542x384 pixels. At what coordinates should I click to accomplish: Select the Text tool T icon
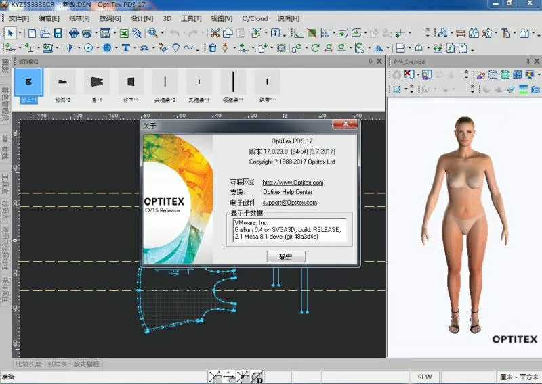click(126, 48)
